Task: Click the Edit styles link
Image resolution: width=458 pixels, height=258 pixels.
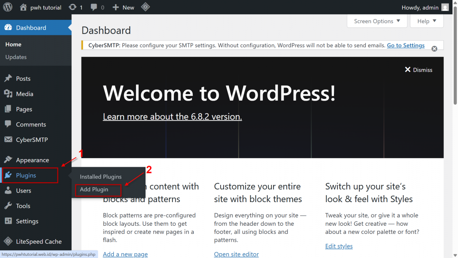Action: 339,246
